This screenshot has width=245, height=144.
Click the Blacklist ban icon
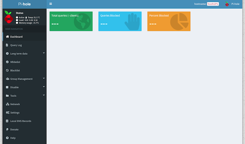[x=7, y=70]
